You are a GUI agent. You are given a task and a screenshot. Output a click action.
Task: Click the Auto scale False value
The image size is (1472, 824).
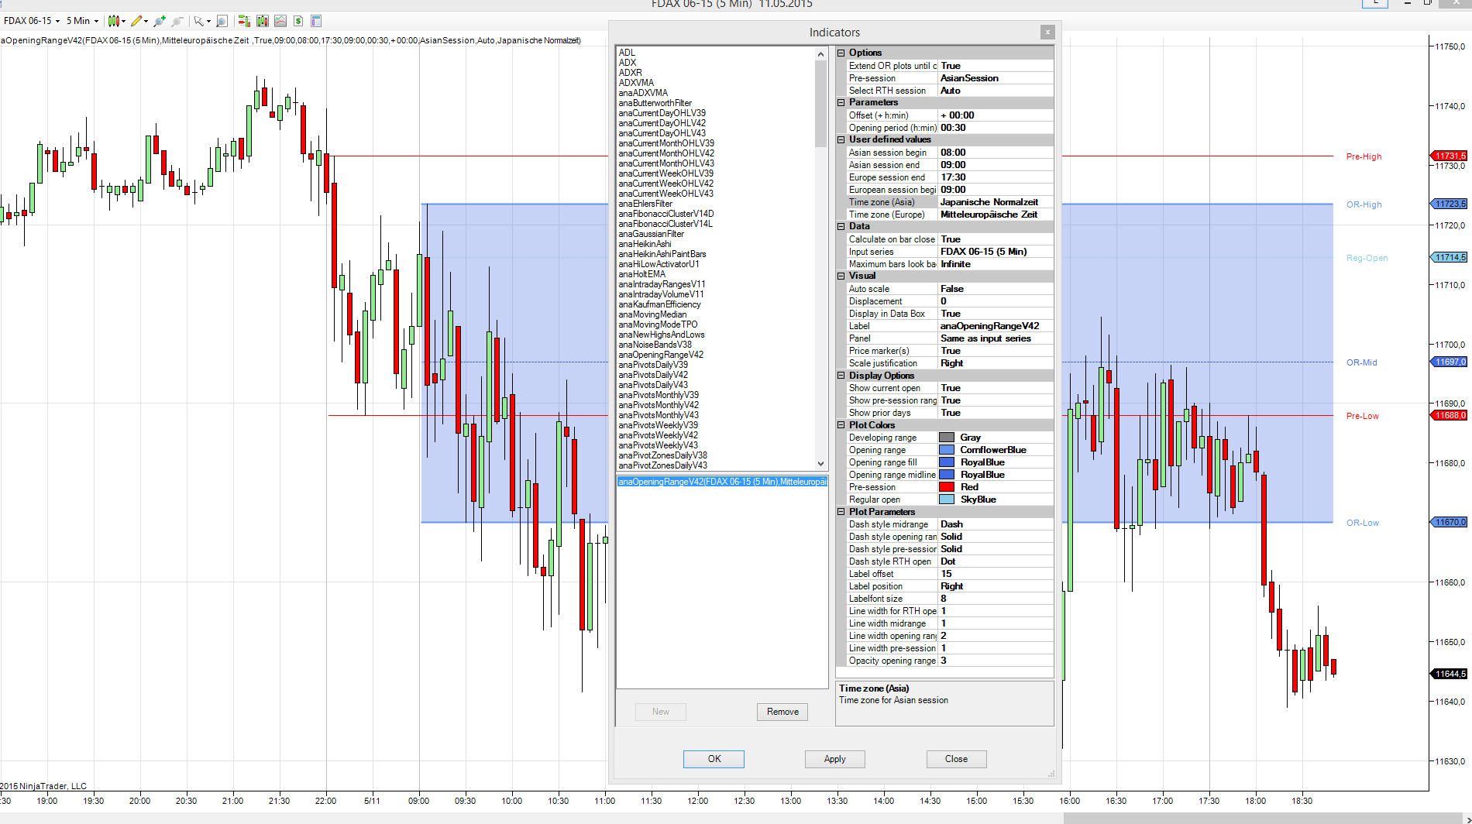pos(996,289)
